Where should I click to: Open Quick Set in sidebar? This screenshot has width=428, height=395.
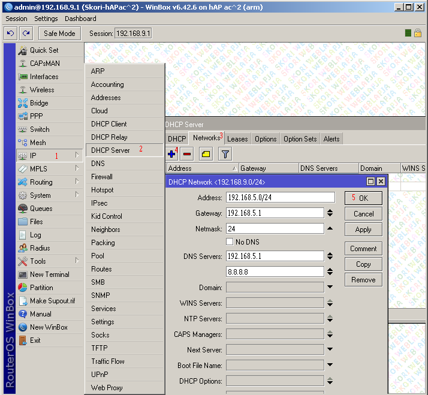click(44, 50)
